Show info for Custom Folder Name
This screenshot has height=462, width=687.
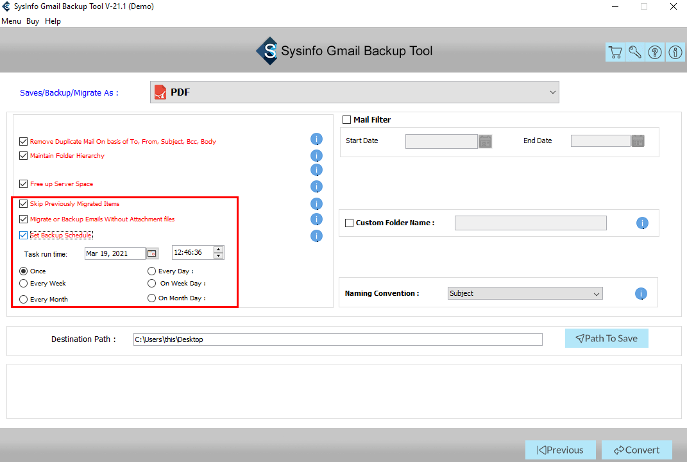pos(642,223)
